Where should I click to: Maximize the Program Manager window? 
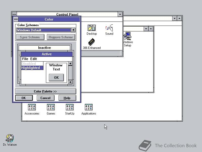(180, 18)
